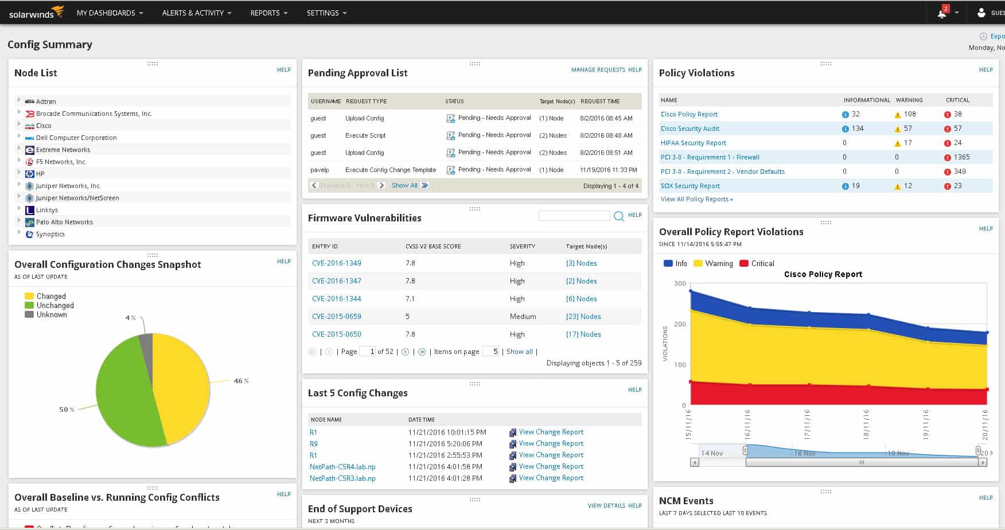Click the approval status icon next to Upload Config
1005x530 pixels.
450,118
